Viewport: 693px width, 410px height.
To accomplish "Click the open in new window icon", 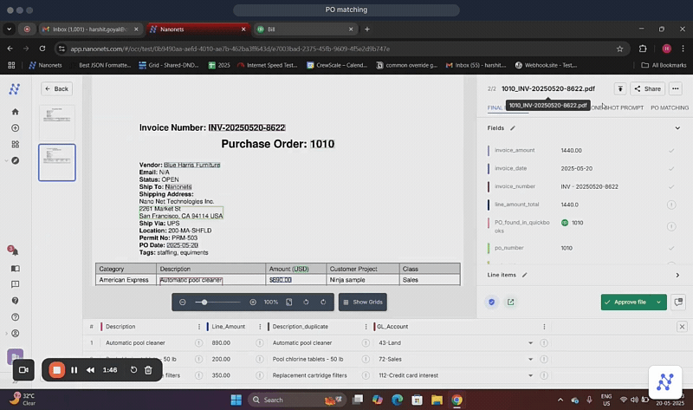I will tap(510, 302).
